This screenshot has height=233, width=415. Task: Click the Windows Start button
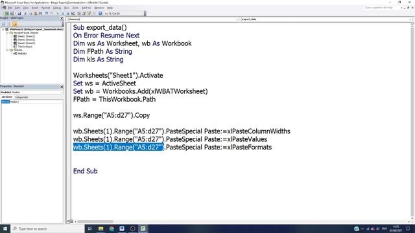(x=5, y=228)
